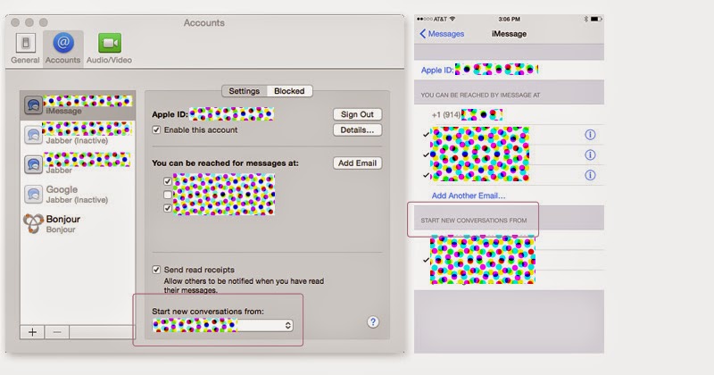Toggle Send read receipts checkbox
The image size is (714, 375).
[x=157, y=270]
